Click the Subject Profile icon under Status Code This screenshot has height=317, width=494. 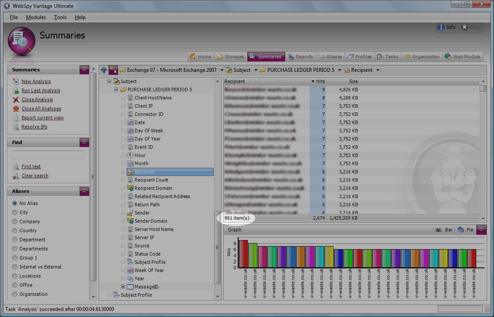click(x=130, y=262)
